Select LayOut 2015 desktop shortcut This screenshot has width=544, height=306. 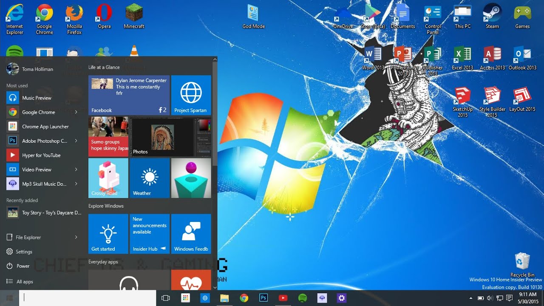pyautogui.click(x=522, y=99)
